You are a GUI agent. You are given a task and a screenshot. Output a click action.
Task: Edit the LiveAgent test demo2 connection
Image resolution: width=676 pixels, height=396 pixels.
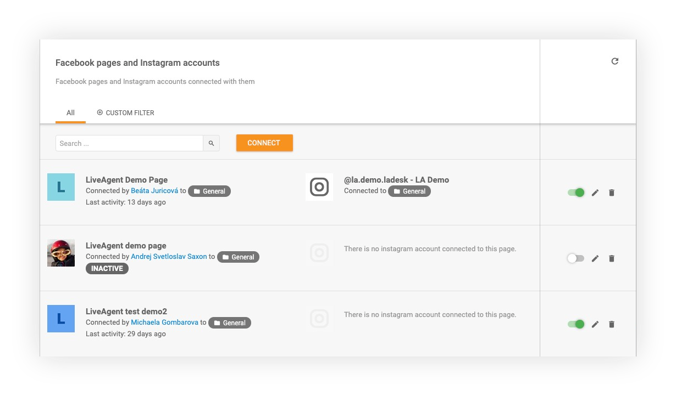tap(595, 324)
